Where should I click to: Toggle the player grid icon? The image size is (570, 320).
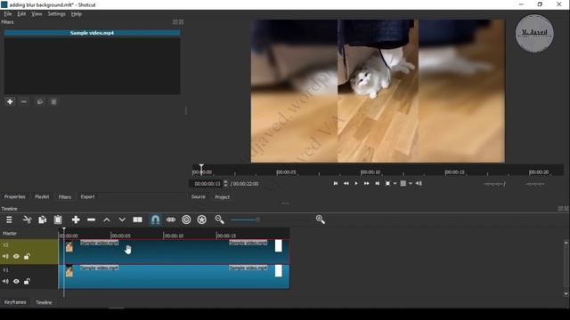pyautogui.click(x=403, y=184)
